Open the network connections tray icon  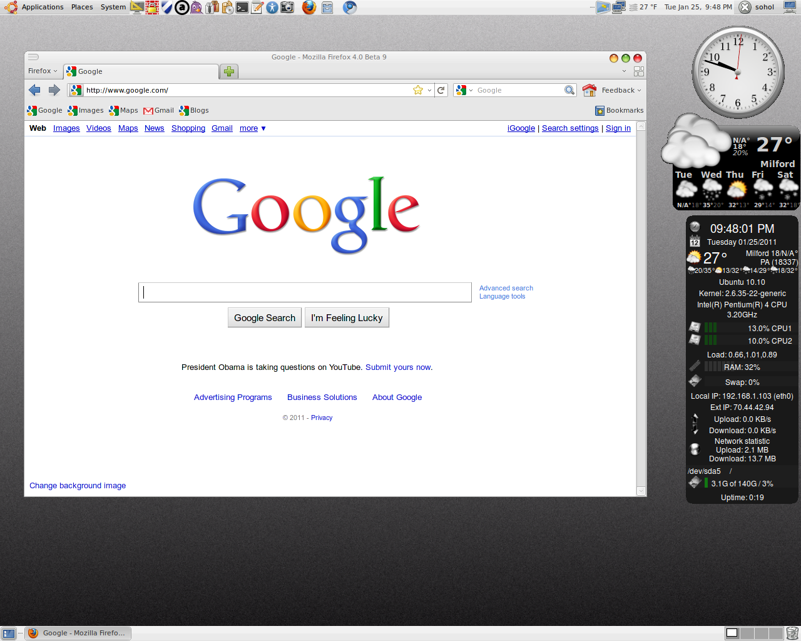click(x=619, y=8)
